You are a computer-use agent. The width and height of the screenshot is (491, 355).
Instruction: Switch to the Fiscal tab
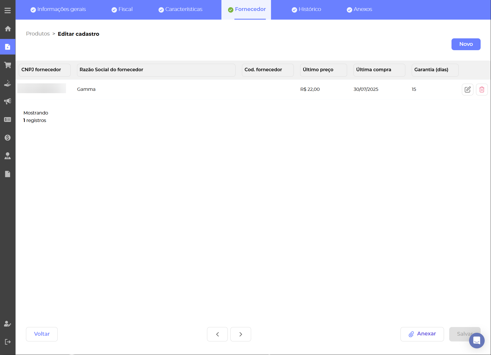(x=122, y=9)
